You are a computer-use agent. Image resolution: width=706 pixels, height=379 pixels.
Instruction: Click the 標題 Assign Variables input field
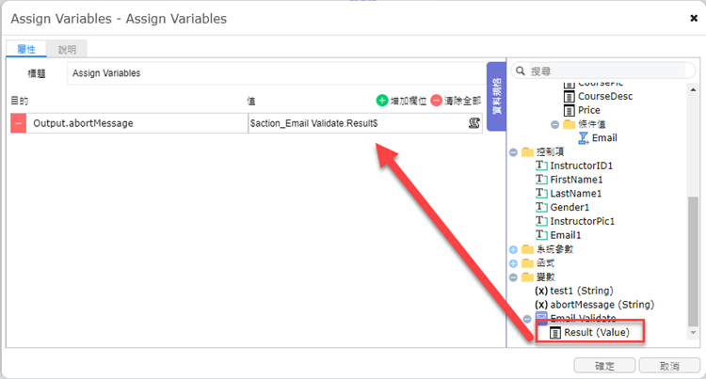coord(276,73)
